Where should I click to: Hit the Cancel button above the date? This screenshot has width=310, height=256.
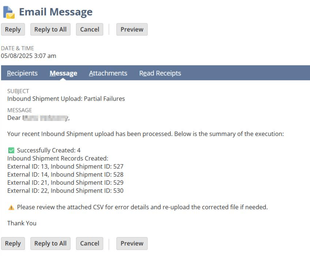pyautogui.click(x=90, y=29)
